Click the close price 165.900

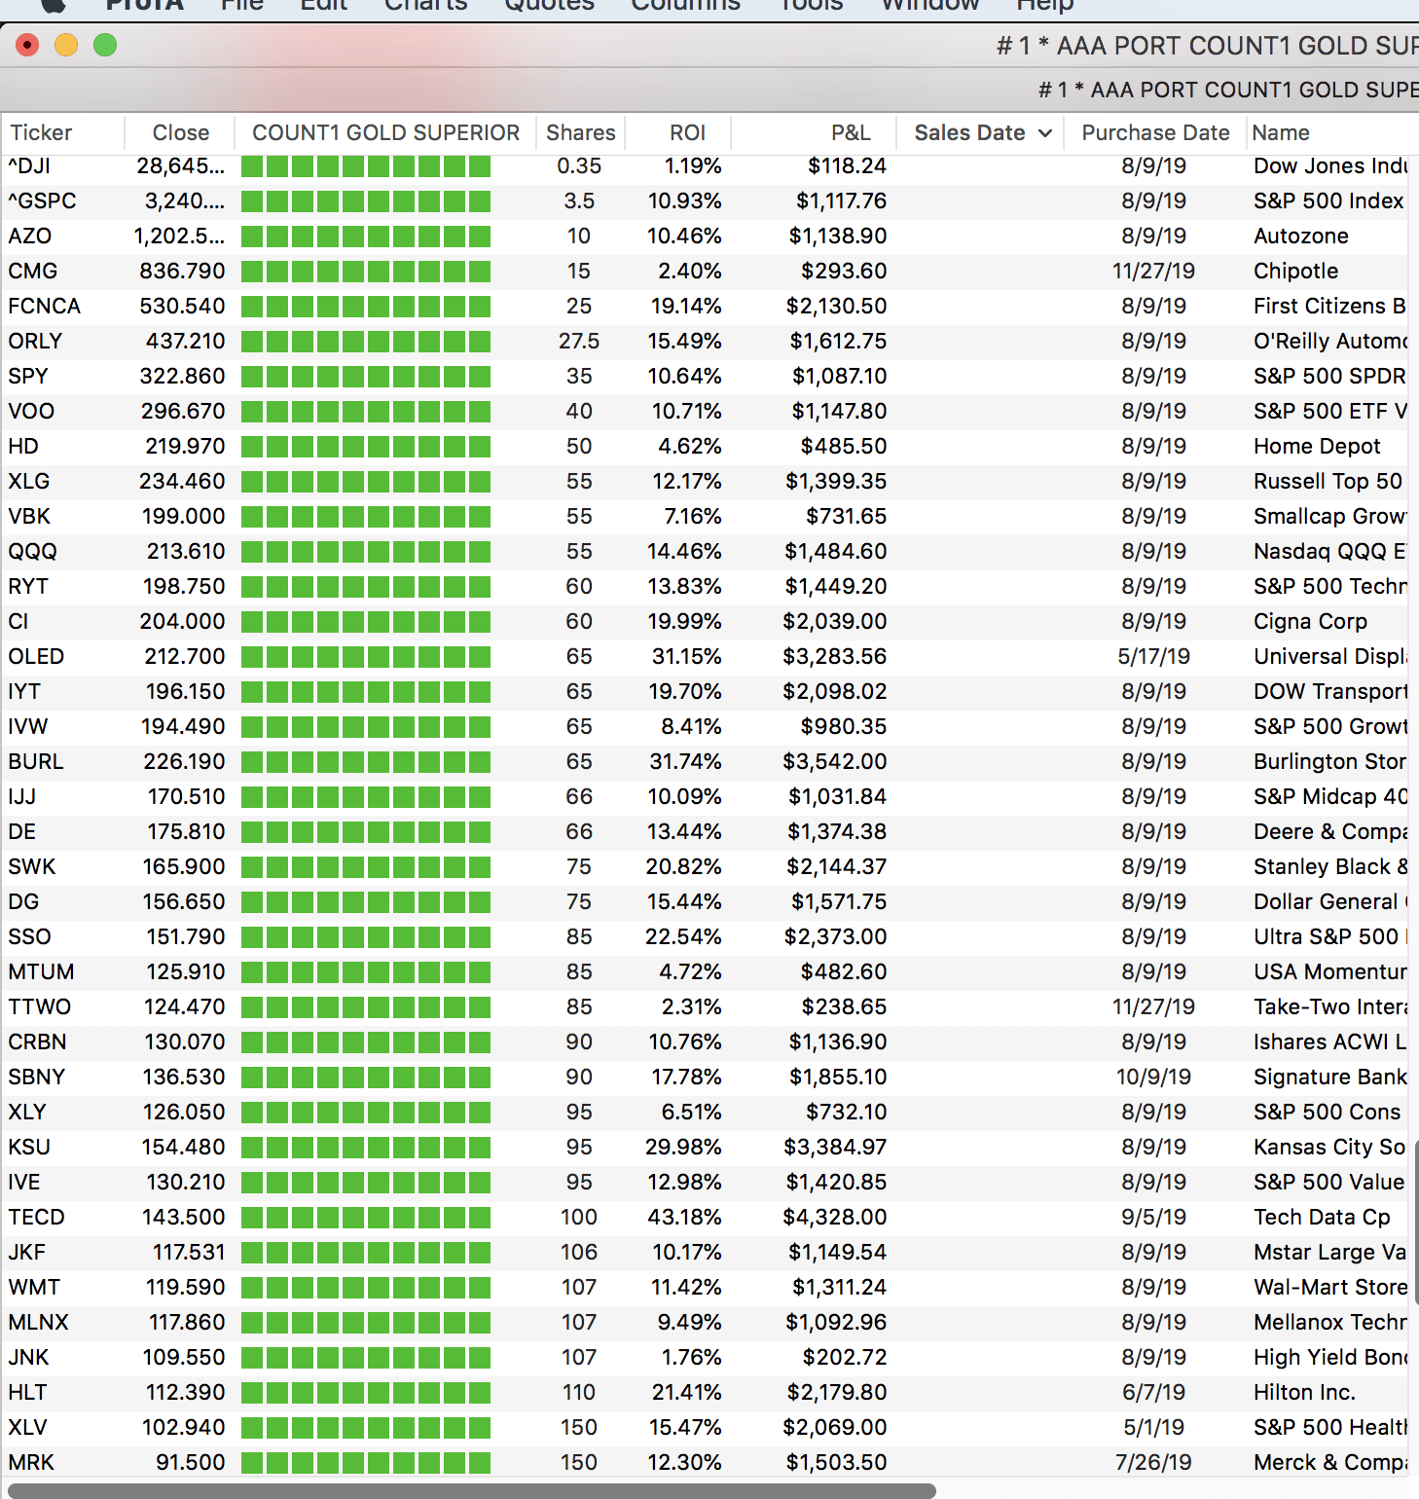184,866
